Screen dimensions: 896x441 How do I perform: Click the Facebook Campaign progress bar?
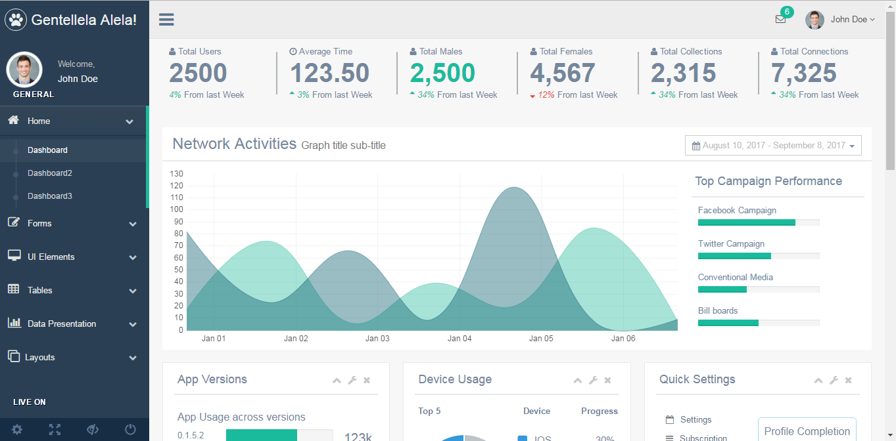(x=759, y=222)
